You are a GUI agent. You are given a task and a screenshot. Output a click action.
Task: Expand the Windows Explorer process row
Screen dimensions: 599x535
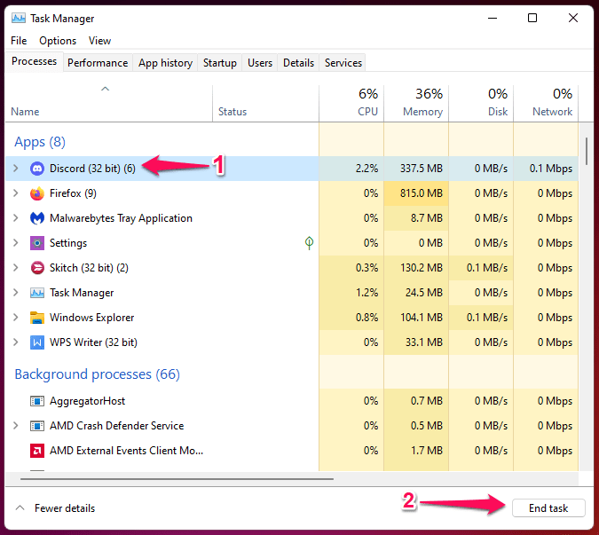point(16,317)
